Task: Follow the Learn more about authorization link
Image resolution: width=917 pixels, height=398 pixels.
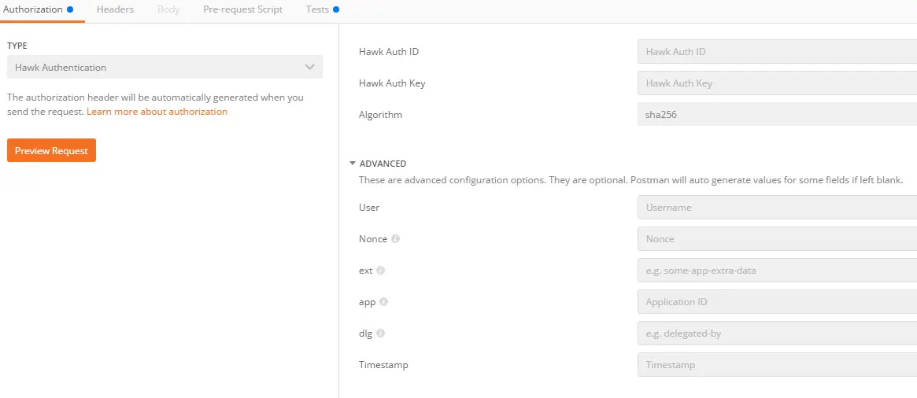Action: click(157, 112)
